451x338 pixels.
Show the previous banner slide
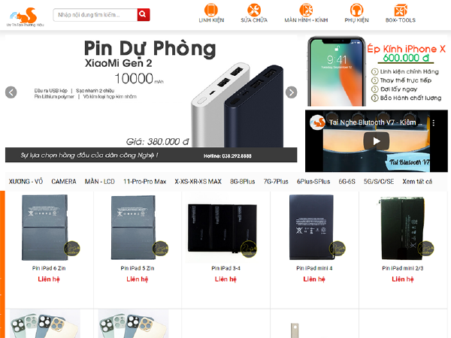pyautogui.click(x=11, y=92)
